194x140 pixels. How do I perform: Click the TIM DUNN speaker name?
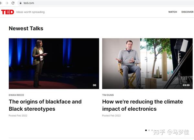(x=108, y=95)
